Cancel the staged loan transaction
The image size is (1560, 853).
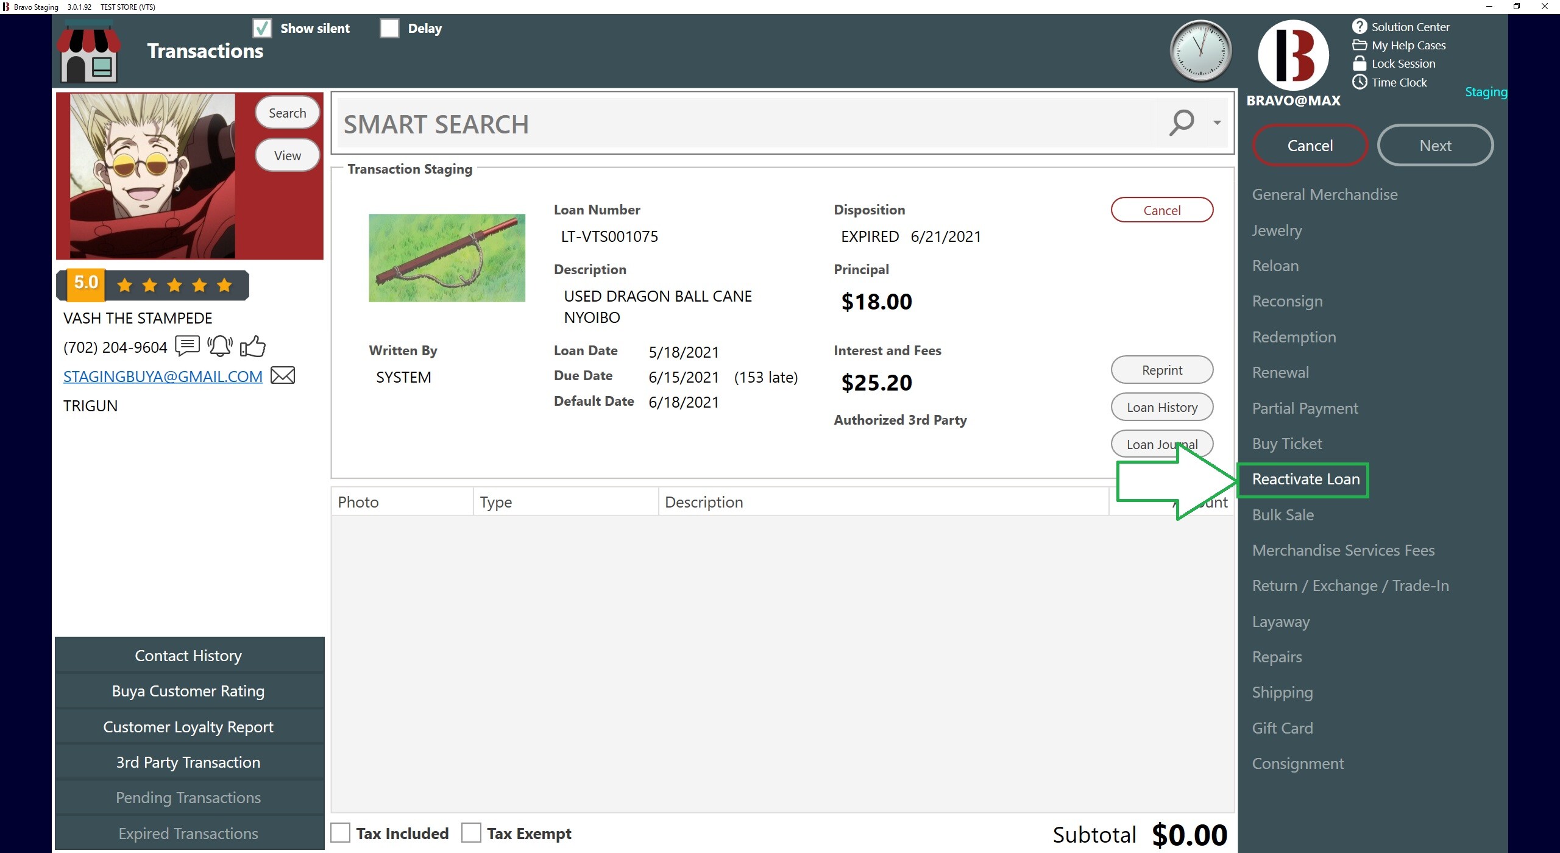tap(1161, 210)
